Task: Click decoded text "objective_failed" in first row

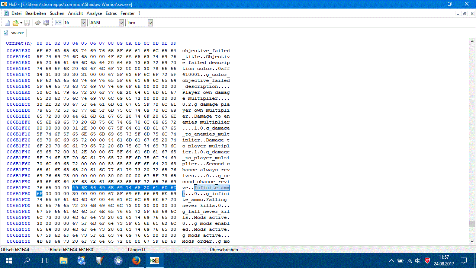Action: pos(206,51)
